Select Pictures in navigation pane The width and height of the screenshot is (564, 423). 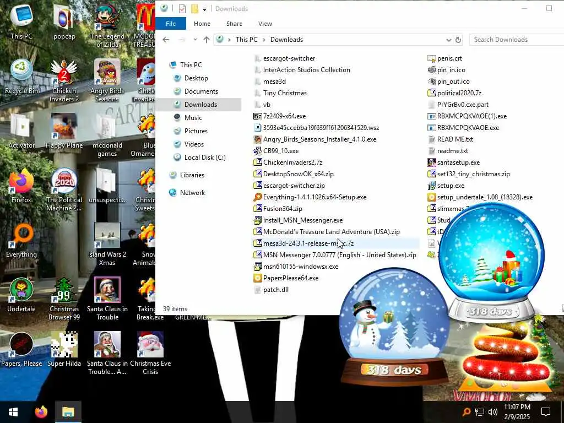[196, 131]
